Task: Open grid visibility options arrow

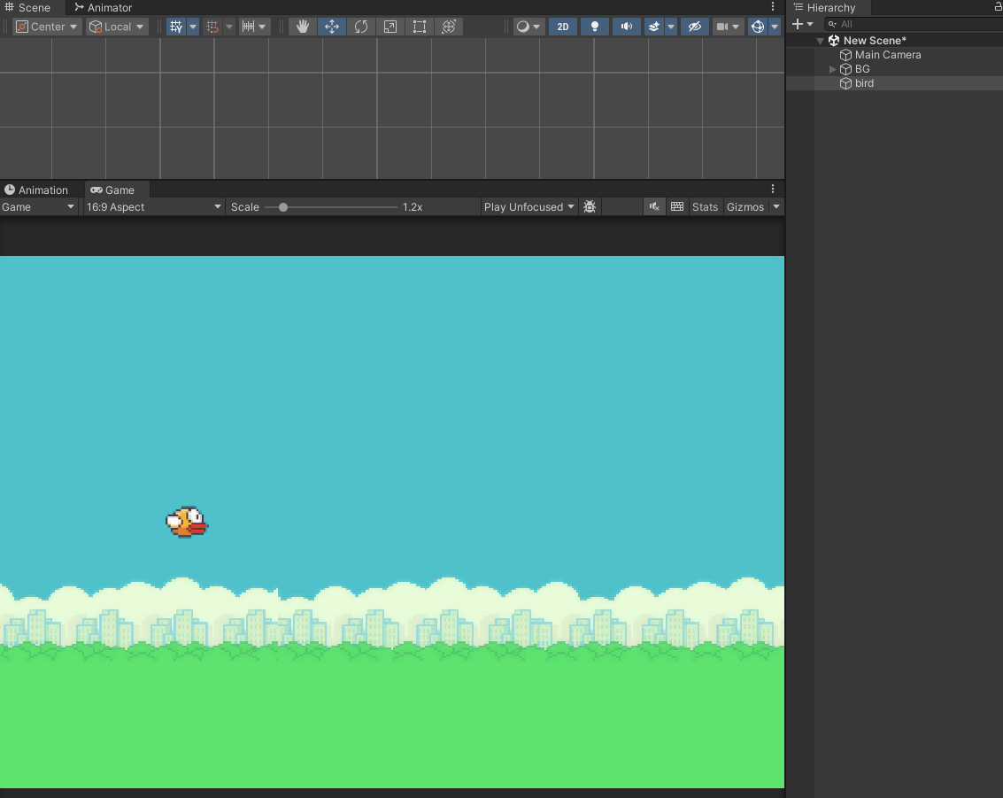Action: pyautogui.click(x=192, y=27)
